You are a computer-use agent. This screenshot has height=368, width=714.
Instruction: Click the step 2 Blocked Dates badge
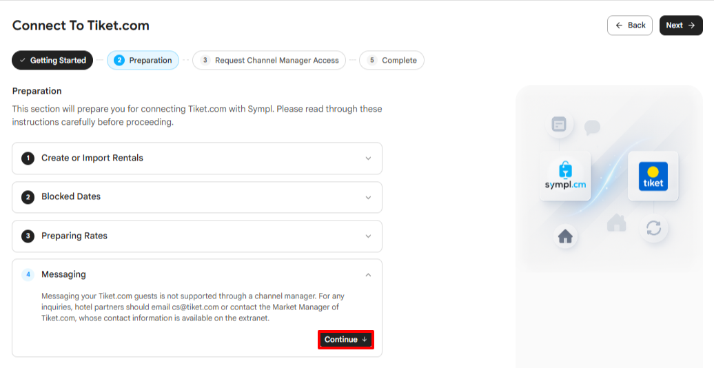[28, 197]
